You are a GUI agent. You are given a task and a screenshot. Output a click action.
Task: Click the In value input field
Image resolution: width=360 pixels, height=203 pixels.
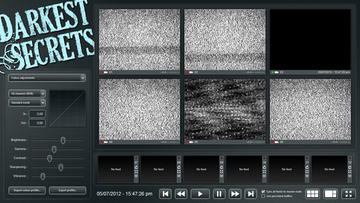click(37, 114)
